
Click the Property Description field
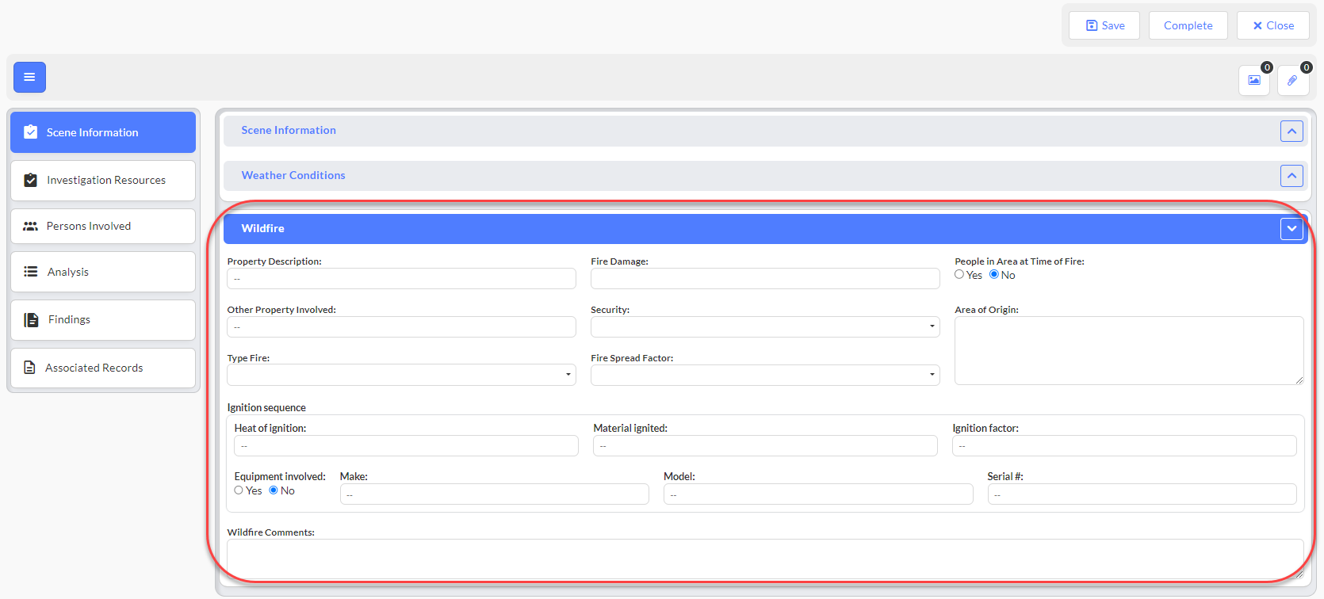point(401,278)
